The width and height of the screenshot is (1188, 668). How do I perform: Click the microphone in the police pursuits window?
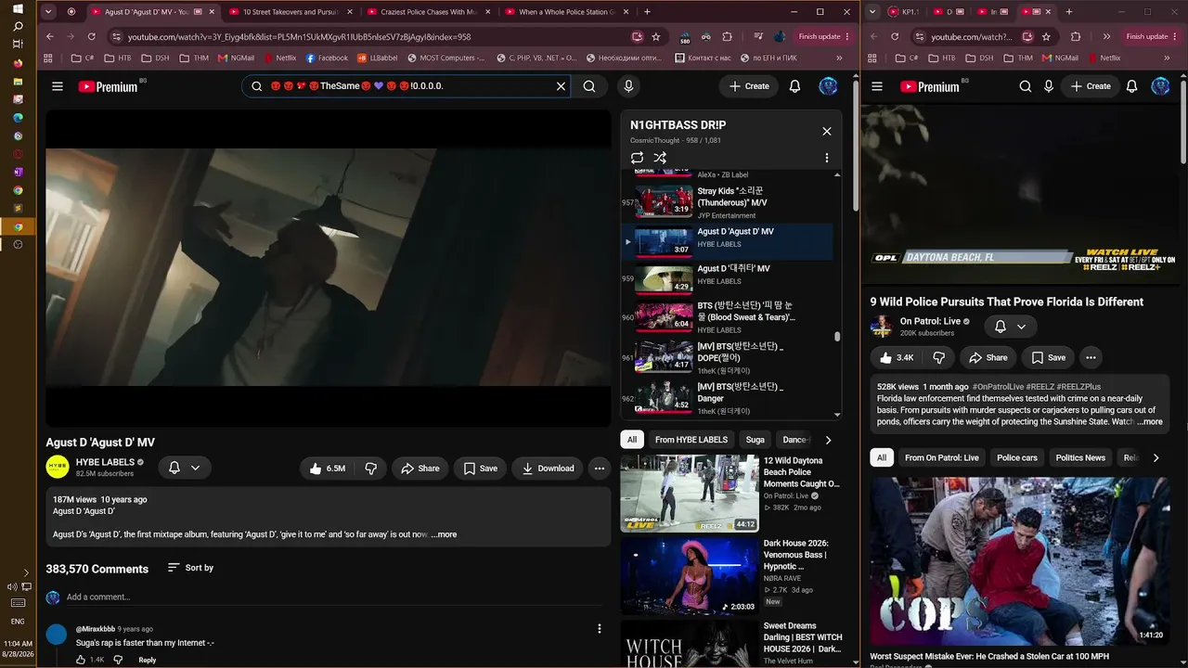click(1049, 86)
